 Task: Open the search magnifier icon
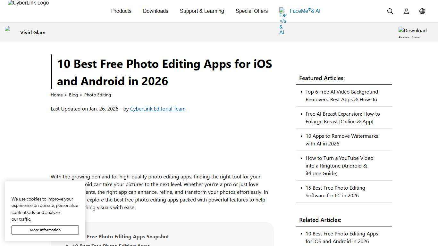click(390, 11)
